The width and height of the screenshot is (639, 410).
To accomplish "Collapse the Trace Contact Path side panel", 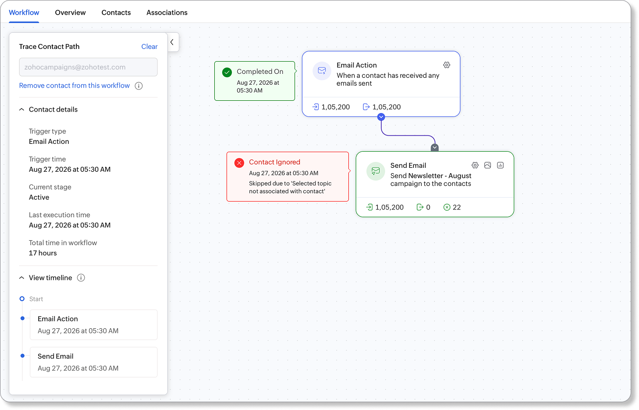I will tap(173, 43).
